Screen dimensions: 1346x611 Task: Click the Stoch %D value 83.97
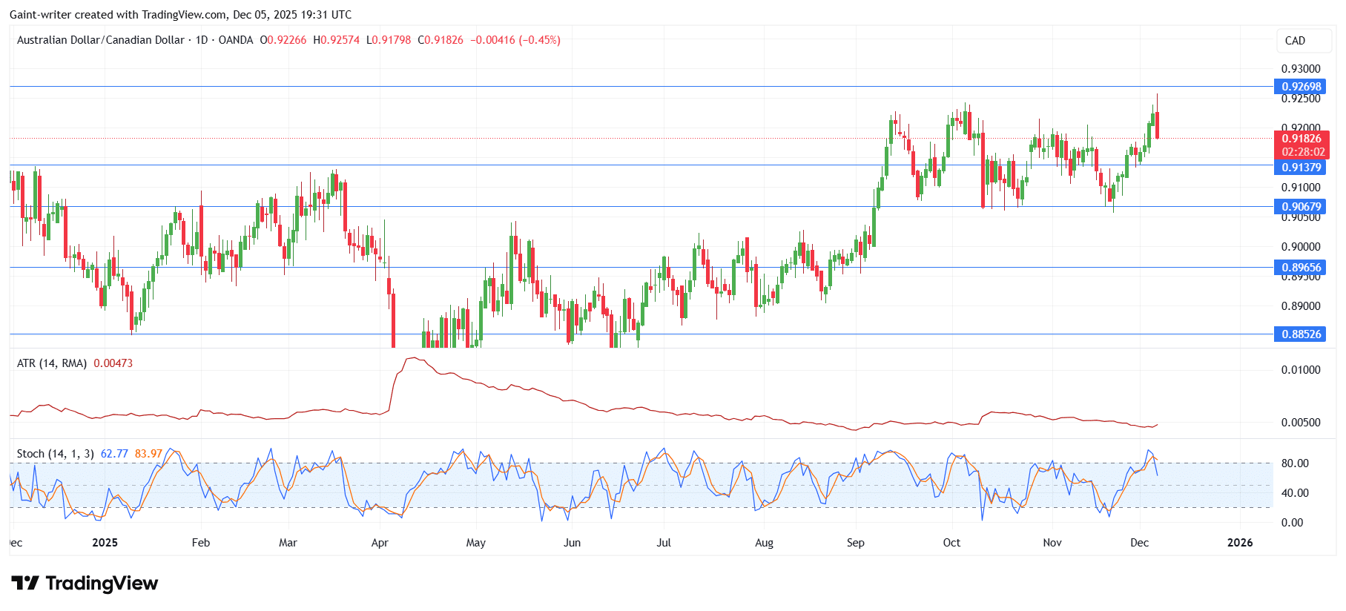click(x=148, y=454)
